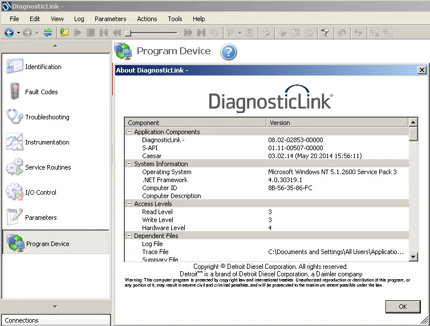Click the fast-forward playback button
430x326 pixels.
pos(188,33)
